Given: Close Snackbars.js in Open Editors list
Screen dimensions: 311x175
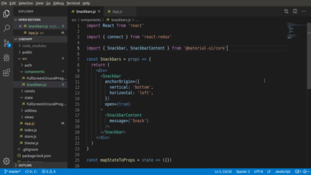Looking at the screenshot, I should click(x=20, y=26).
